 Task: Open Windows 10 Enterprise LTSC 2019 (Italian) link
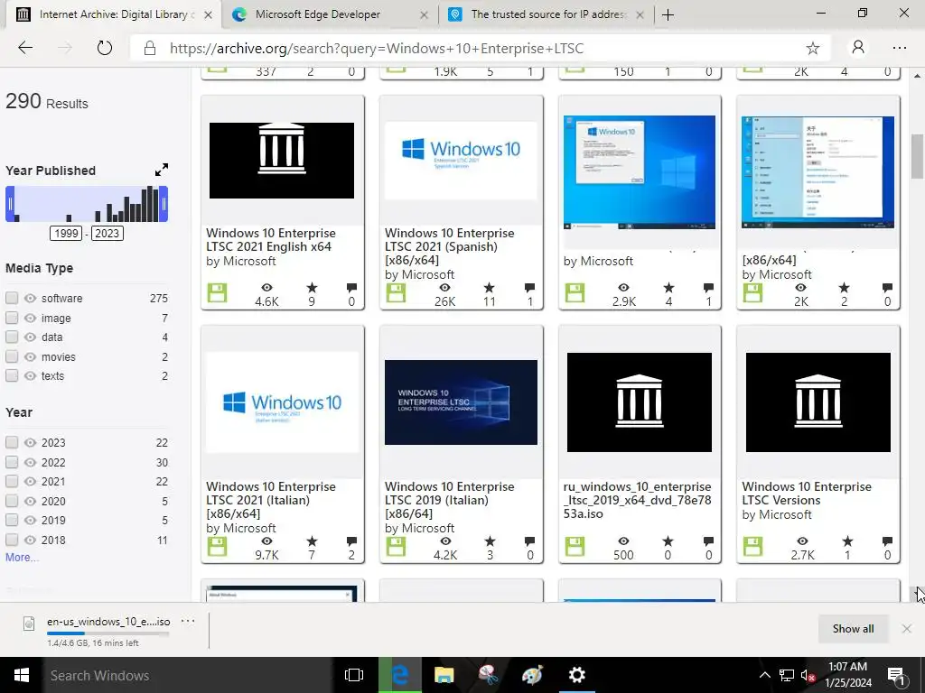[450, 500]
